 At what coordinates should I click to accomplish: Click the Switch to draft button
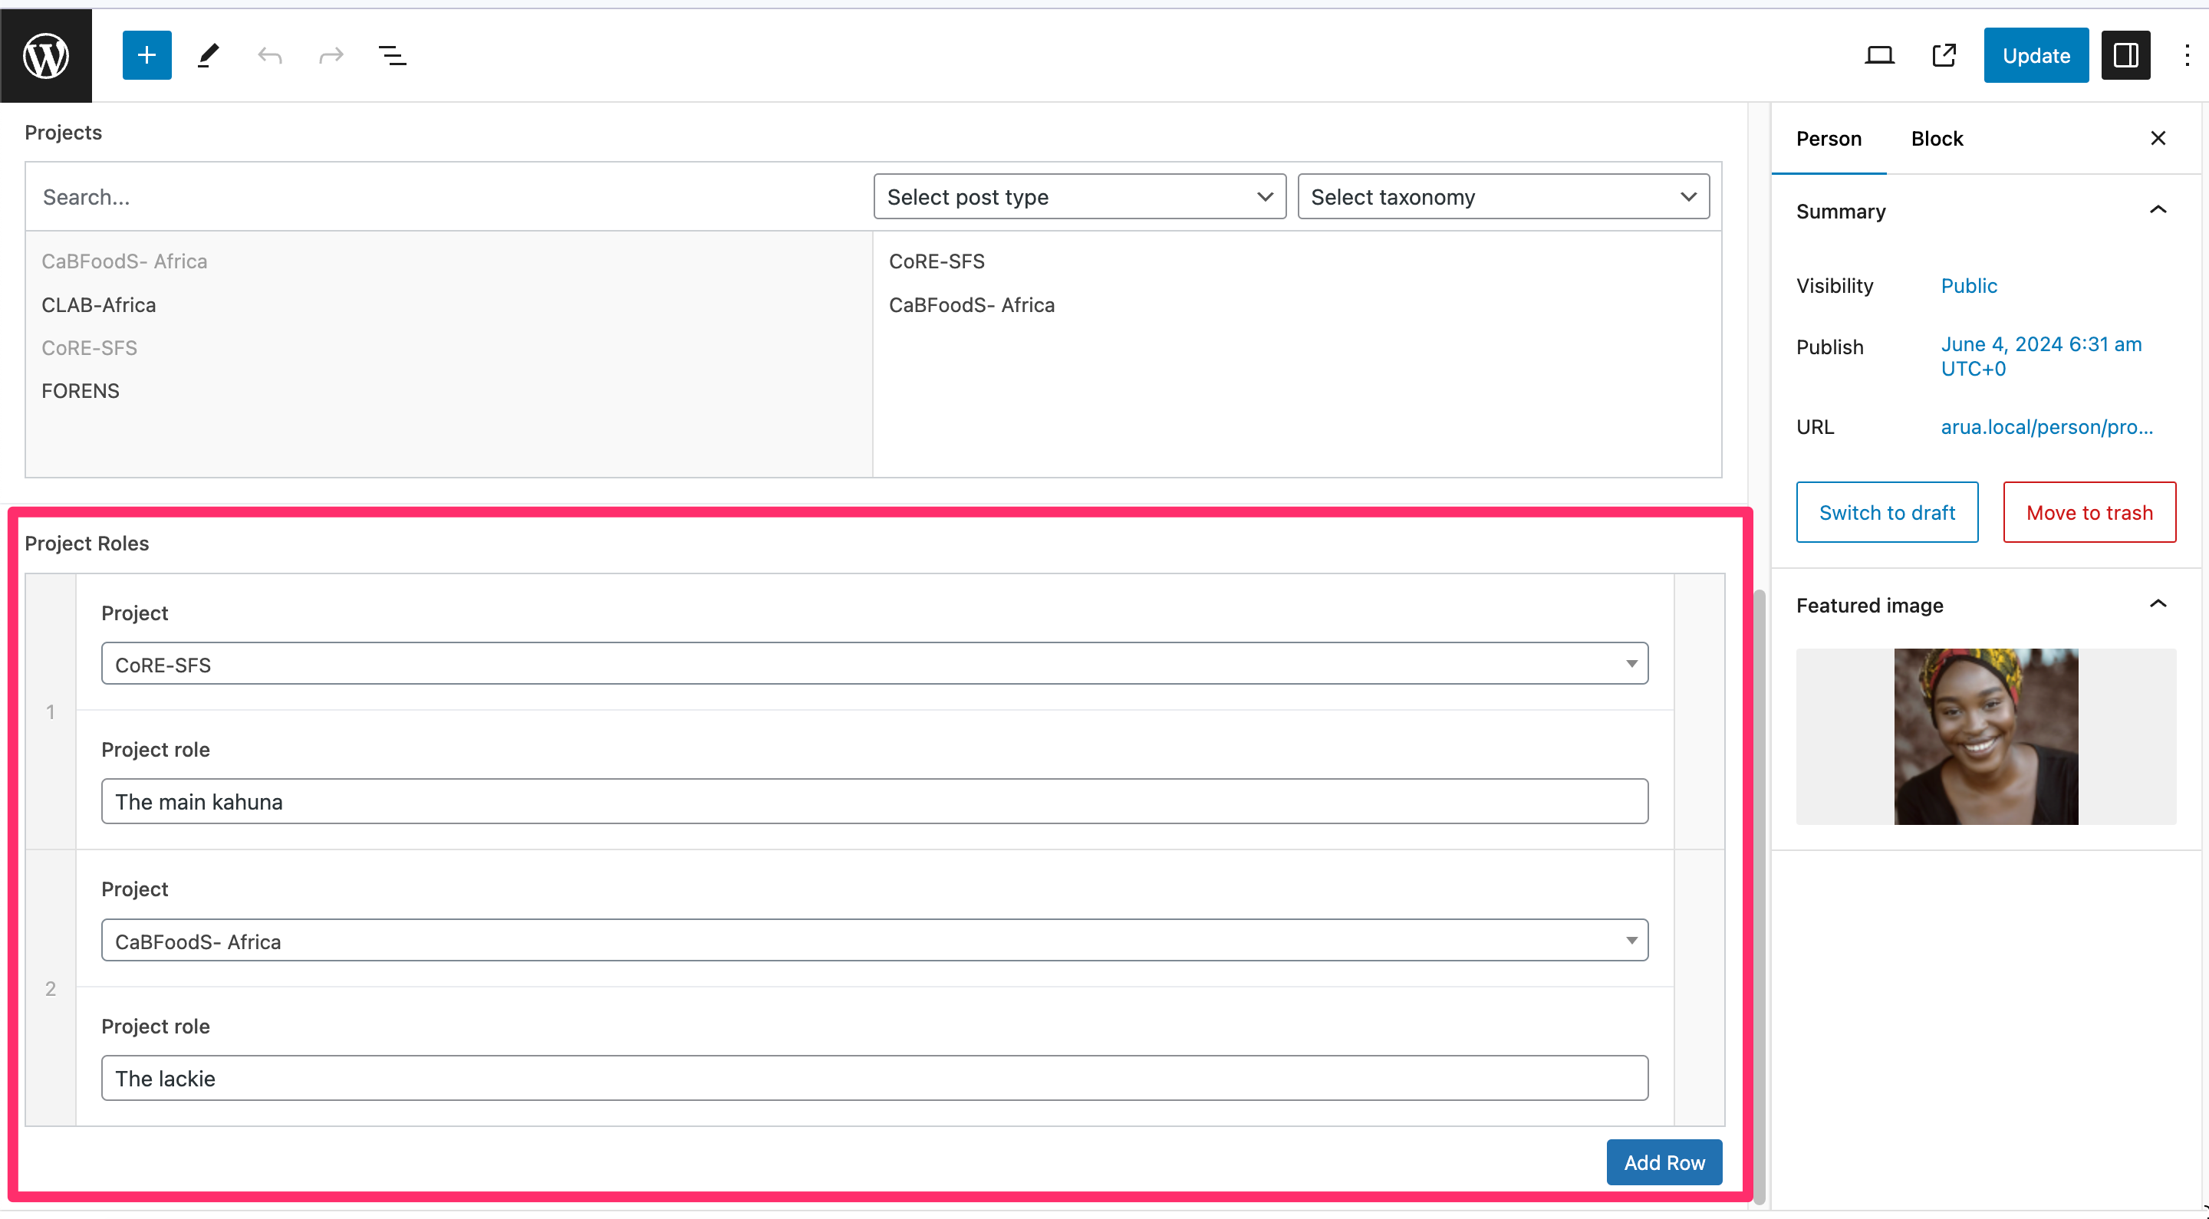(1887, 513)
